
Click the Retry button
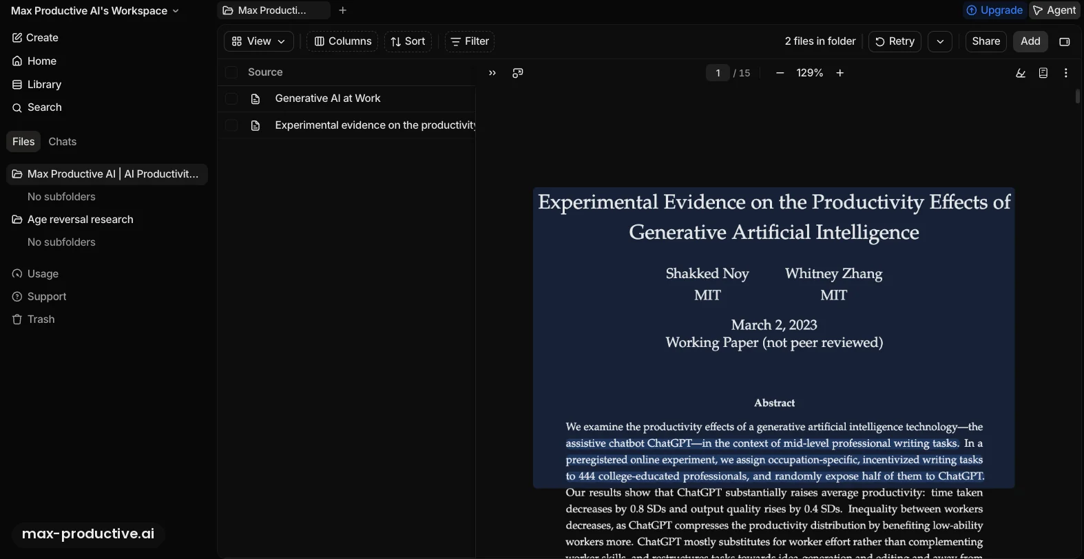895,42
